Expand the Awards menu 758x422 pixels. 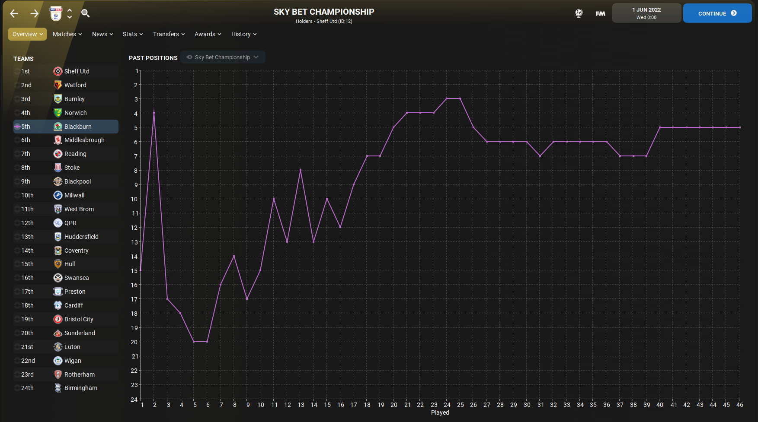pyautogui.click(x=208, y=34)
